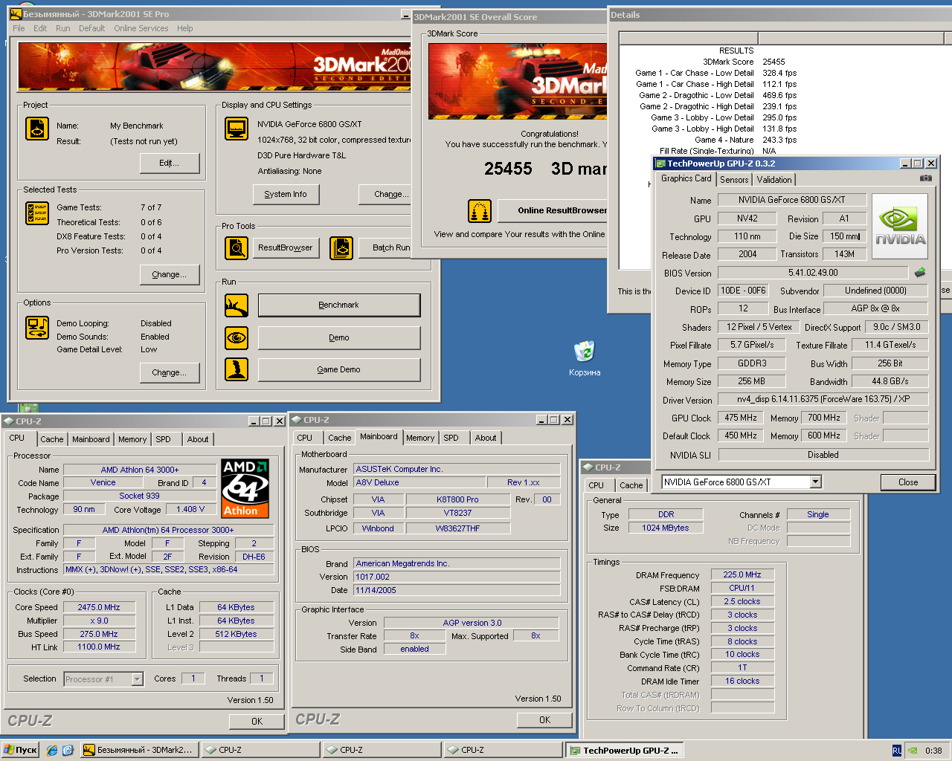The image size is (952, 761).
Task: Open the Run menu in 3DMark2001
Action: 63,28
